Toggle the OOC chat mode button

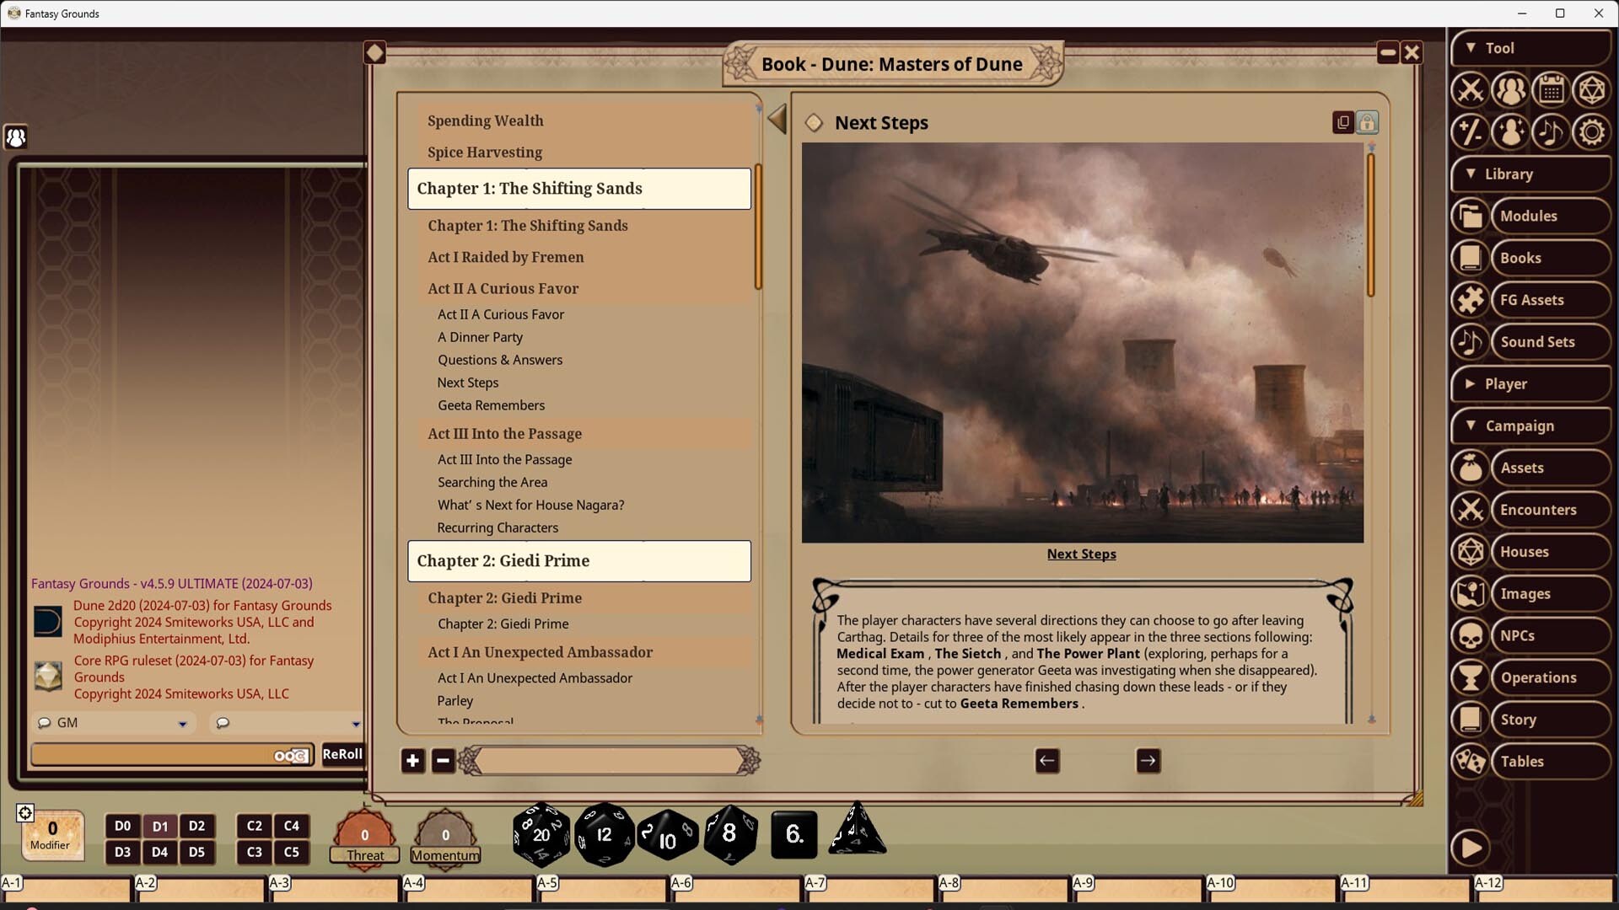point(291,756)
